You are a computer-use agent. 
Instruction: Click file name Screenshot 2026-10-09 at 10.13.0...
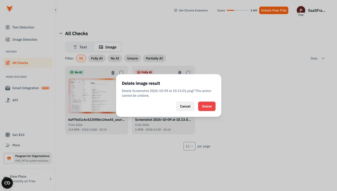click(163, 120)
